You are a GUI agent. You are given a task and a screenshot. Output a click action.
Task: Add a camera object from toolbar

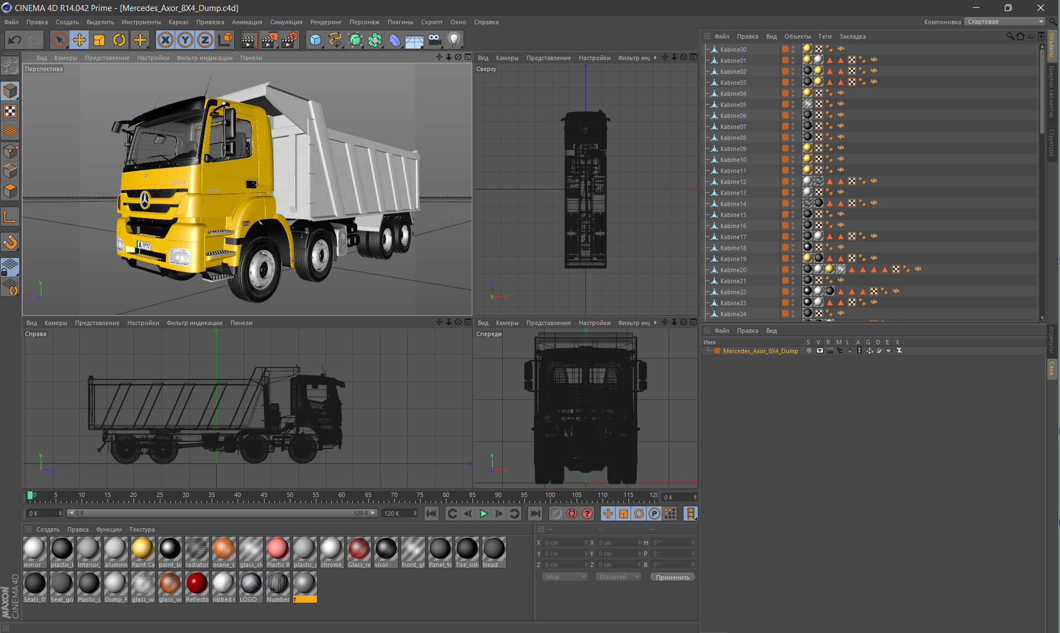tap(434, 40)
